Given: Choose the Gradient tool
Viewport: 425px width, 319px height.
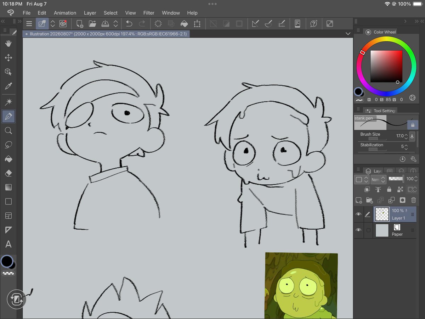Looking at the screenshot, I should [x=8, y=187].
